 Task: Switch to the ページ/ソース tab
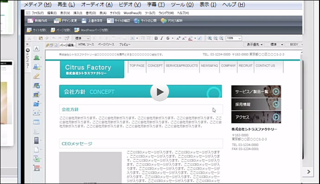point(106,44)
